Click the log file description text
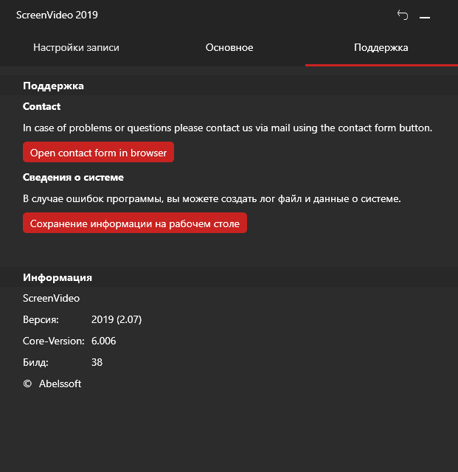 pyautogui.click(x=212, y=199)
